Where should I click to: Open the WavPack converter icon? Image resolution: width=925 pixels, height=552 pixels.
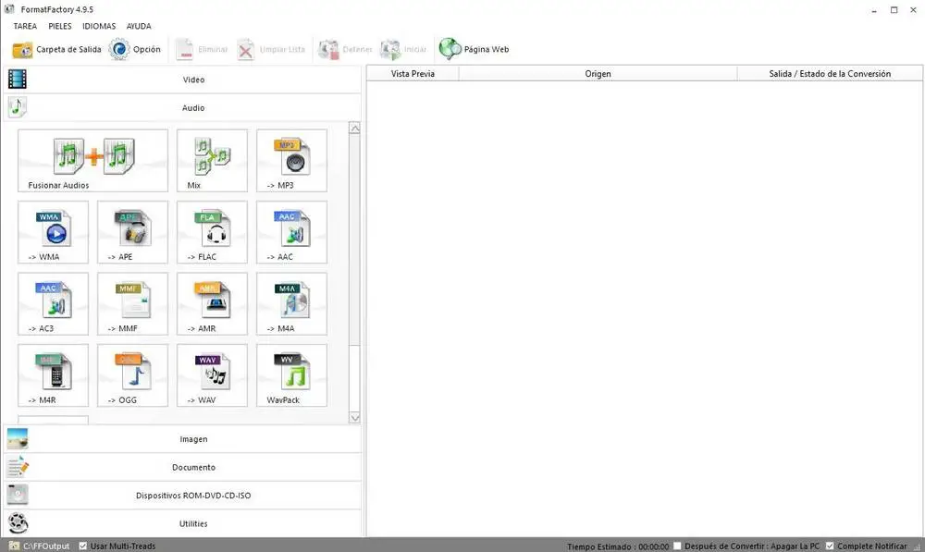click(x=291, y=375)
